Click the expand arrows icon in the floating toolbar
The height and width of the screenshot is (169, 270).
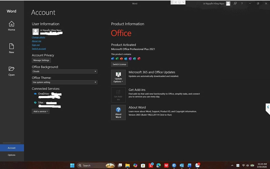(176, 2)
